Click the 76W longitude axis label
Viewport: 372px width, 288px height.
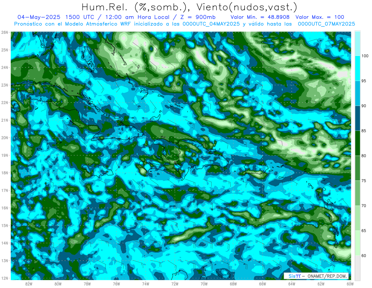[117, 284]
